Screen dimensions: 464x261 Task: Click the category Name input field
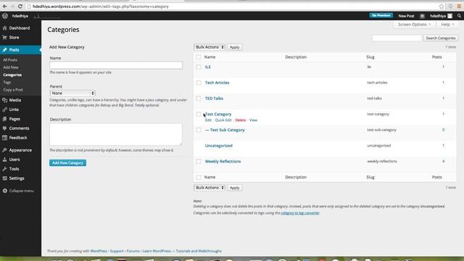point(116,65)
